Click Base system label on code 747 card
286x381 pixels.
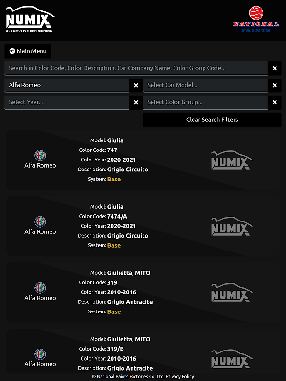tap(114, 180)
